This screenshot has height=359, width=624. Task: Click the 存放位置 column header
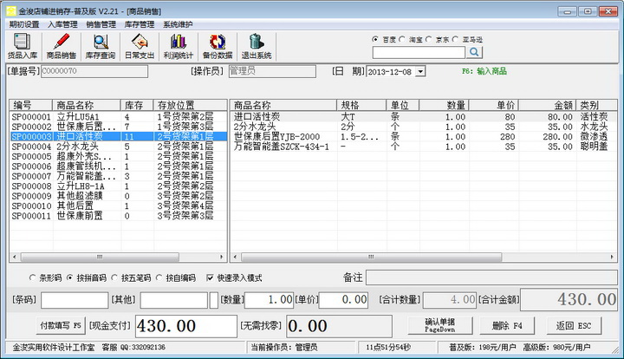(x=190, y=106)
